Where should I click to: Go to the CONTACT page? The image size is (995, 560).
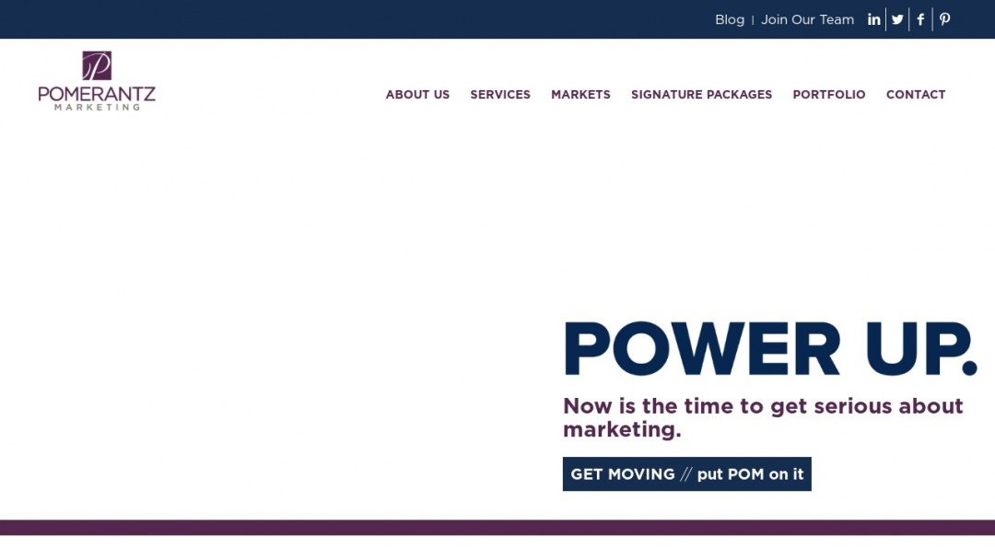point(916,94)
